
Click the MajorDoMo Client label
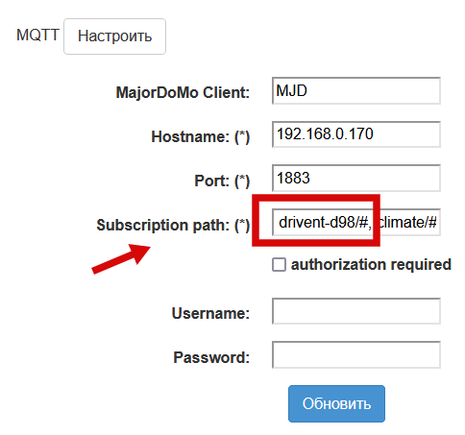pyautogui.click(x=183, y=92)
